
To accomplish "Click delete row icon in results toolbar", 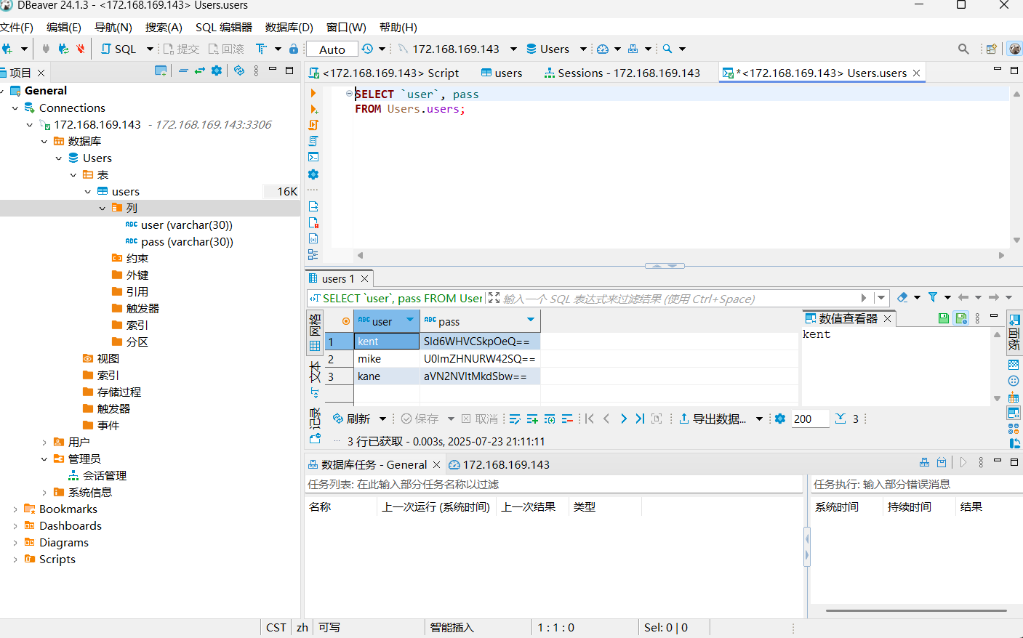I will click(567, 419).
